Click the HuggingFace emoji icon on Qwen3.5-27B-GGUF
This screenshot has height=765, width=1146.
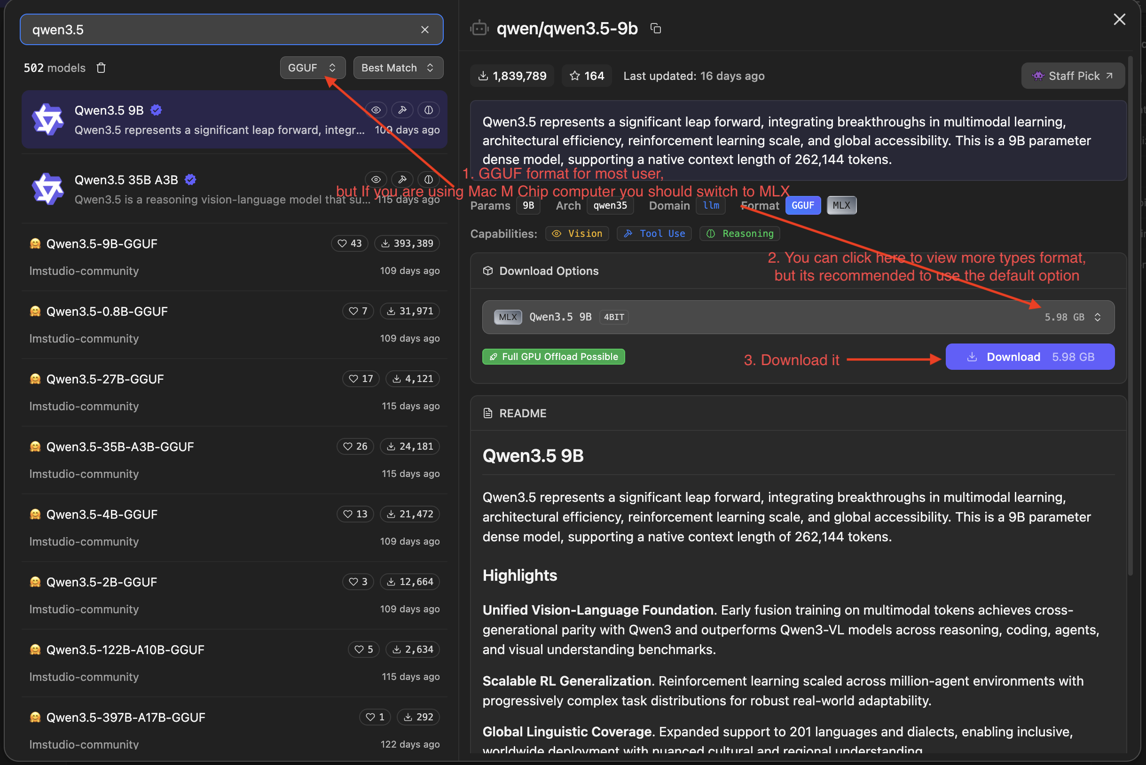coord(35,379)
